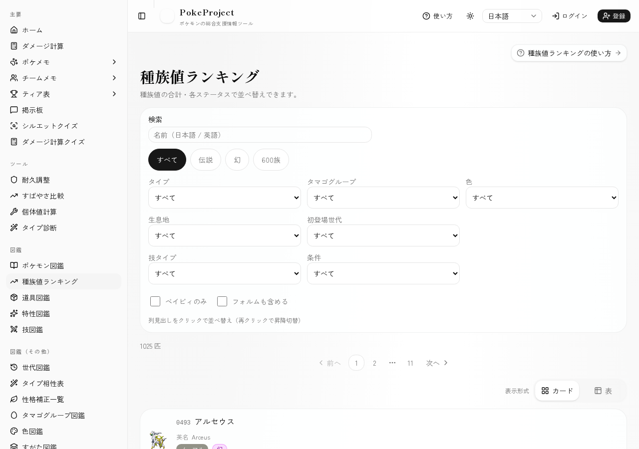
Task: Click the shield icon beside 耐久調整
Action: 14,180
